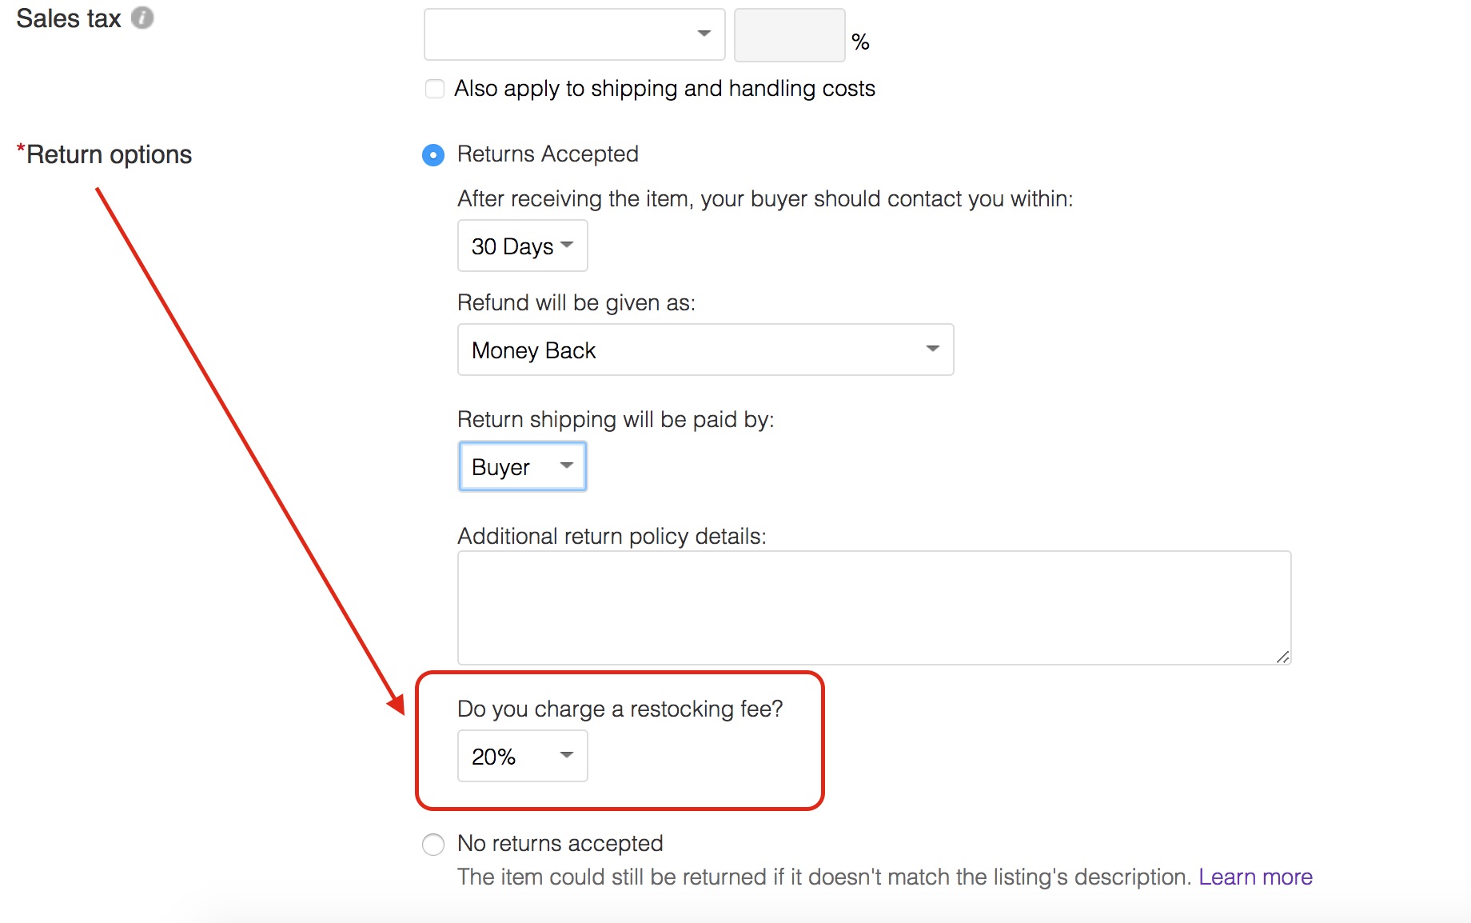Open the Sales tax state dropdown
The height and width of the screenshot is (923, 1471).
coord(573,34)
